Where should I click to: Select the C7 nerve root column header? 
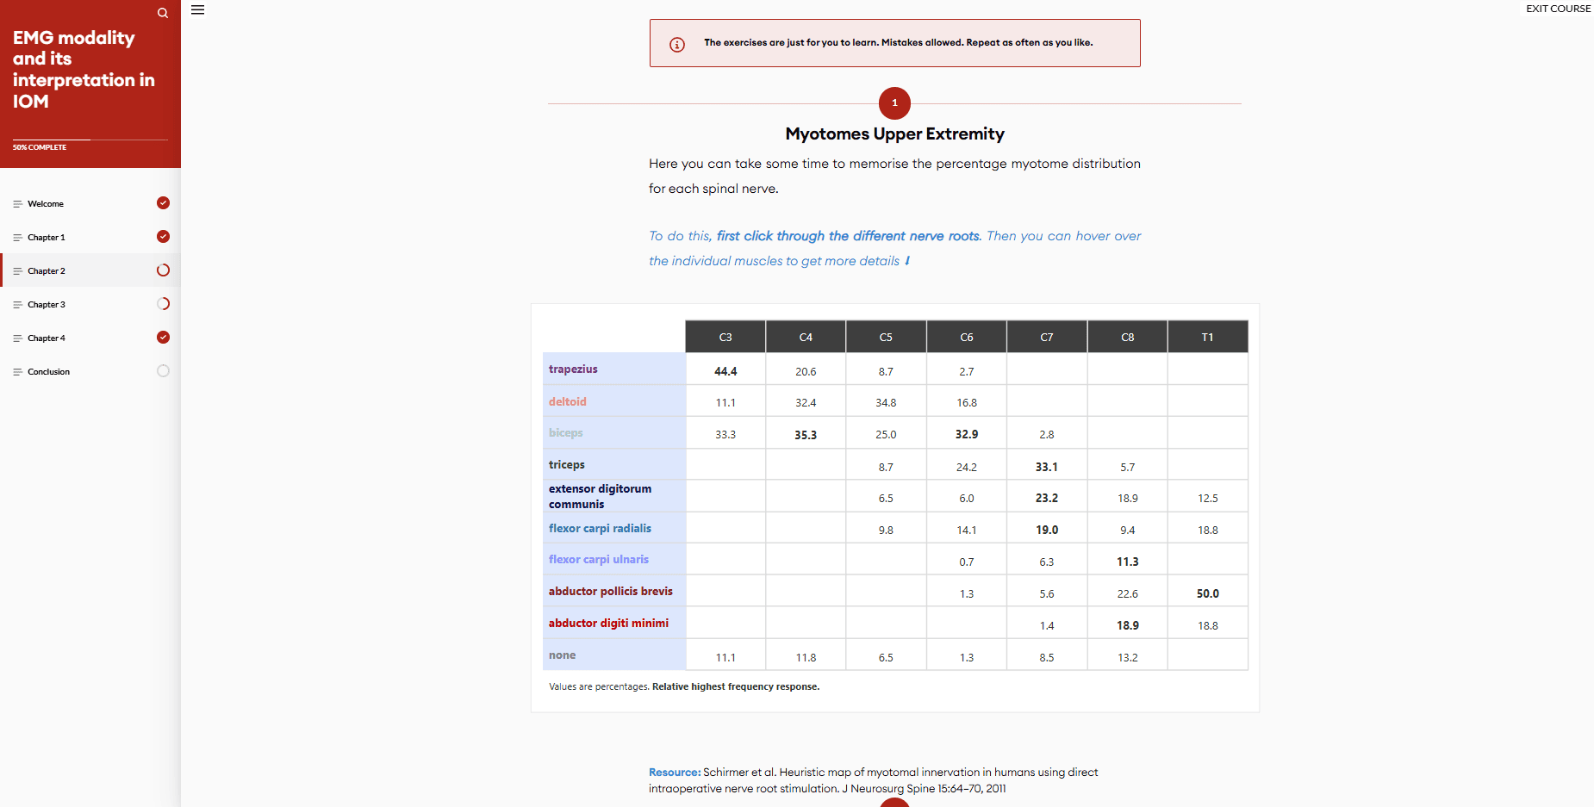tap(1047, 337)
